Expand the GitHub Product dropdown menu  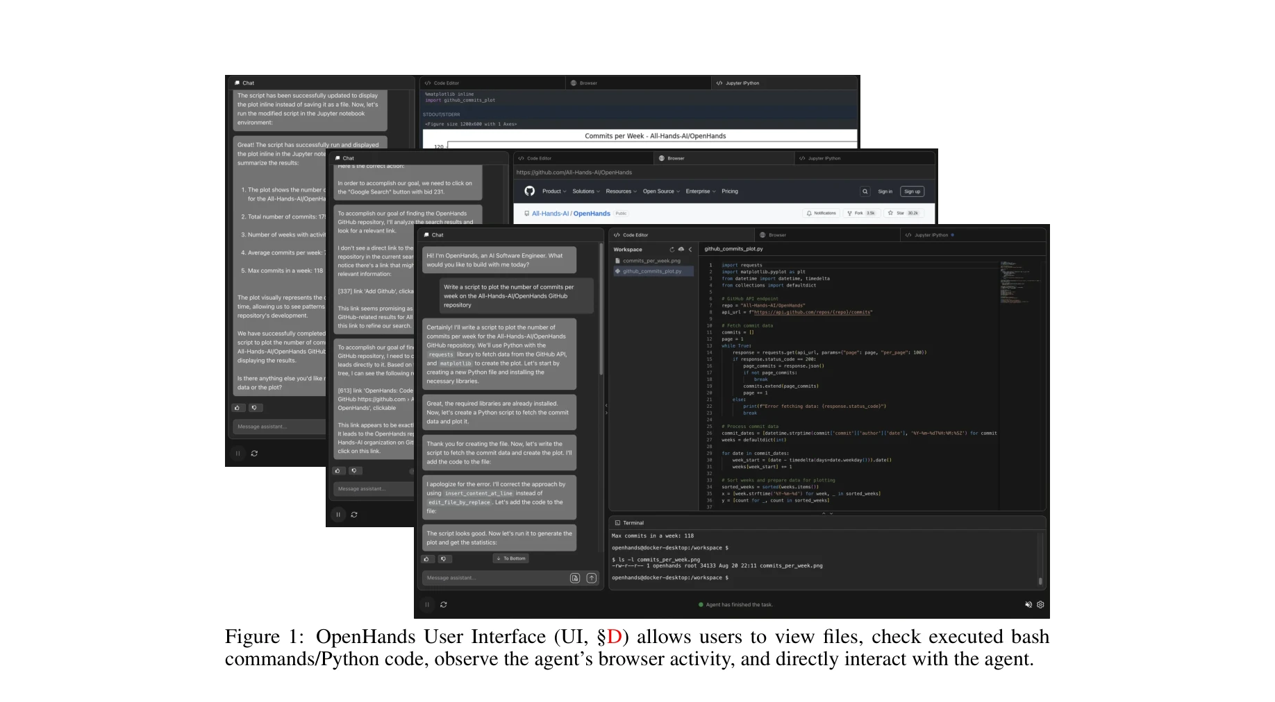[553, 191]
